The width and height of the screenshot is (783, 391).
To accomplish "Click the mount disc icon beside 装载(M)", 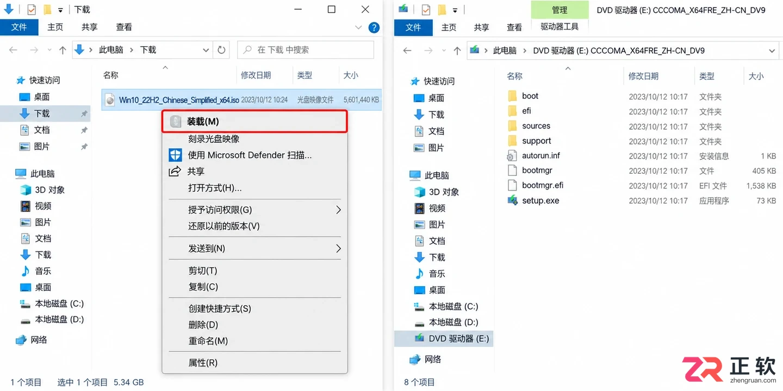I will 176,122.
